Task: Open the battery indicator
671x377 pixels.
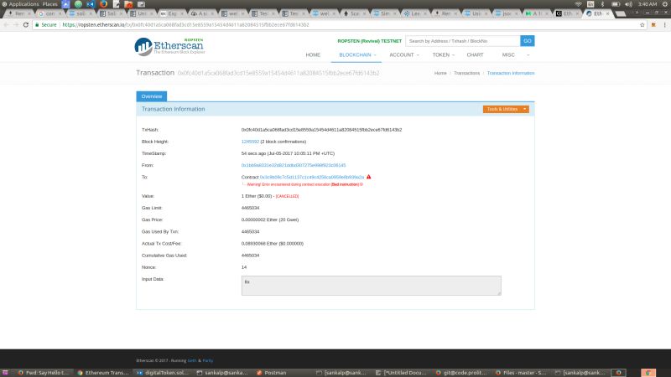Action: (x=616, y=4)
